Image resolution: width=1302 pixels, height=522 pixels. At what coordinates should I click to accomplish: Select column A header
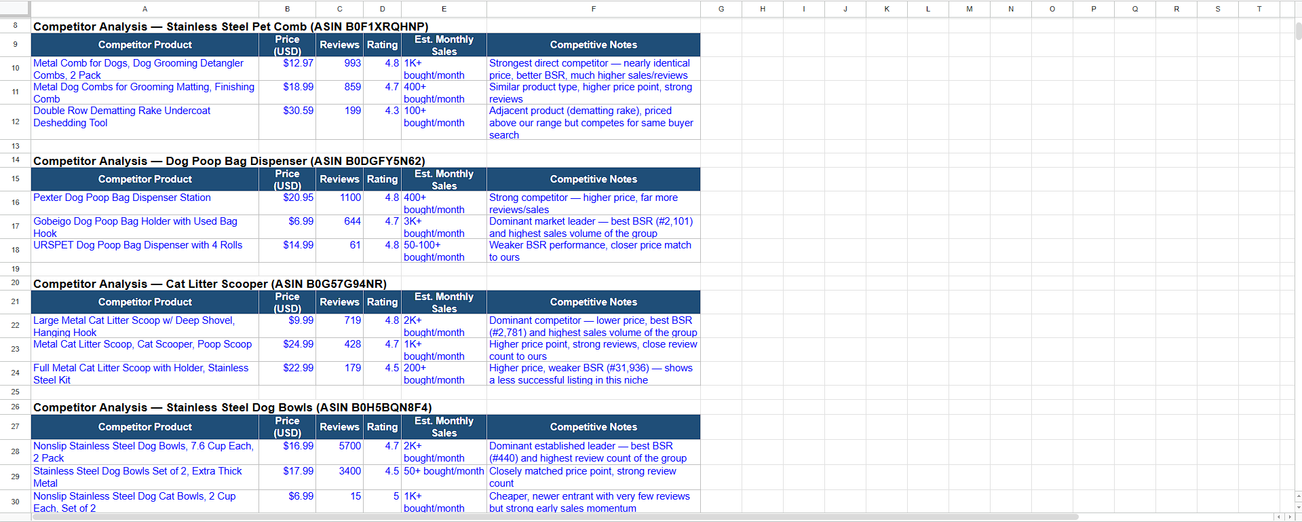pos(145,9)
